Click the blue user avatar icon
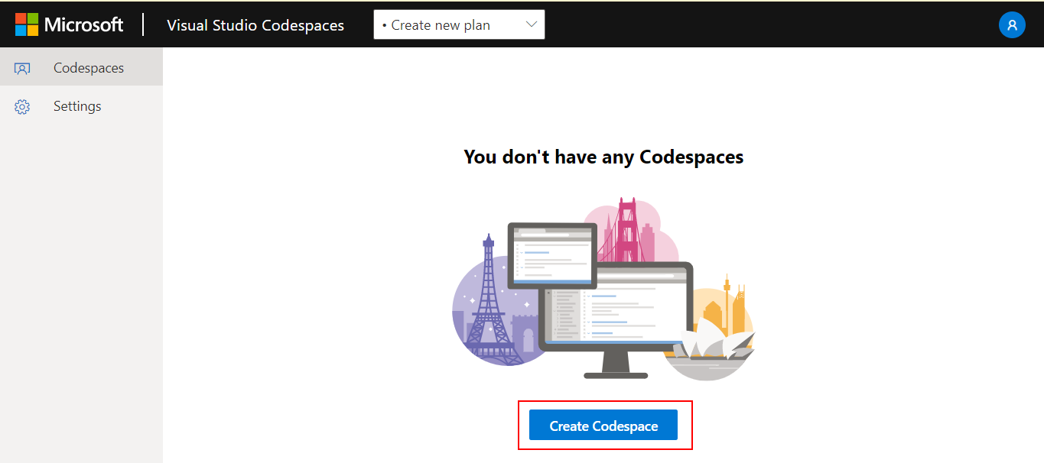 (x=1012, y=24)
